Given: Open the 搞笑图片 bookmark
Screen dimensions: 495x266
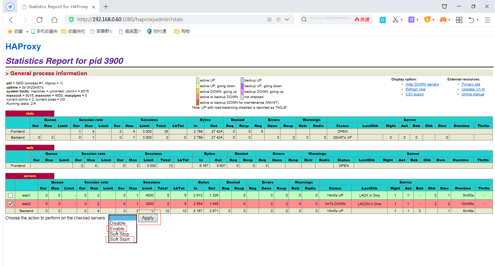Looking at the screenshot, I should pyautogui.click(x=130, y=31).
